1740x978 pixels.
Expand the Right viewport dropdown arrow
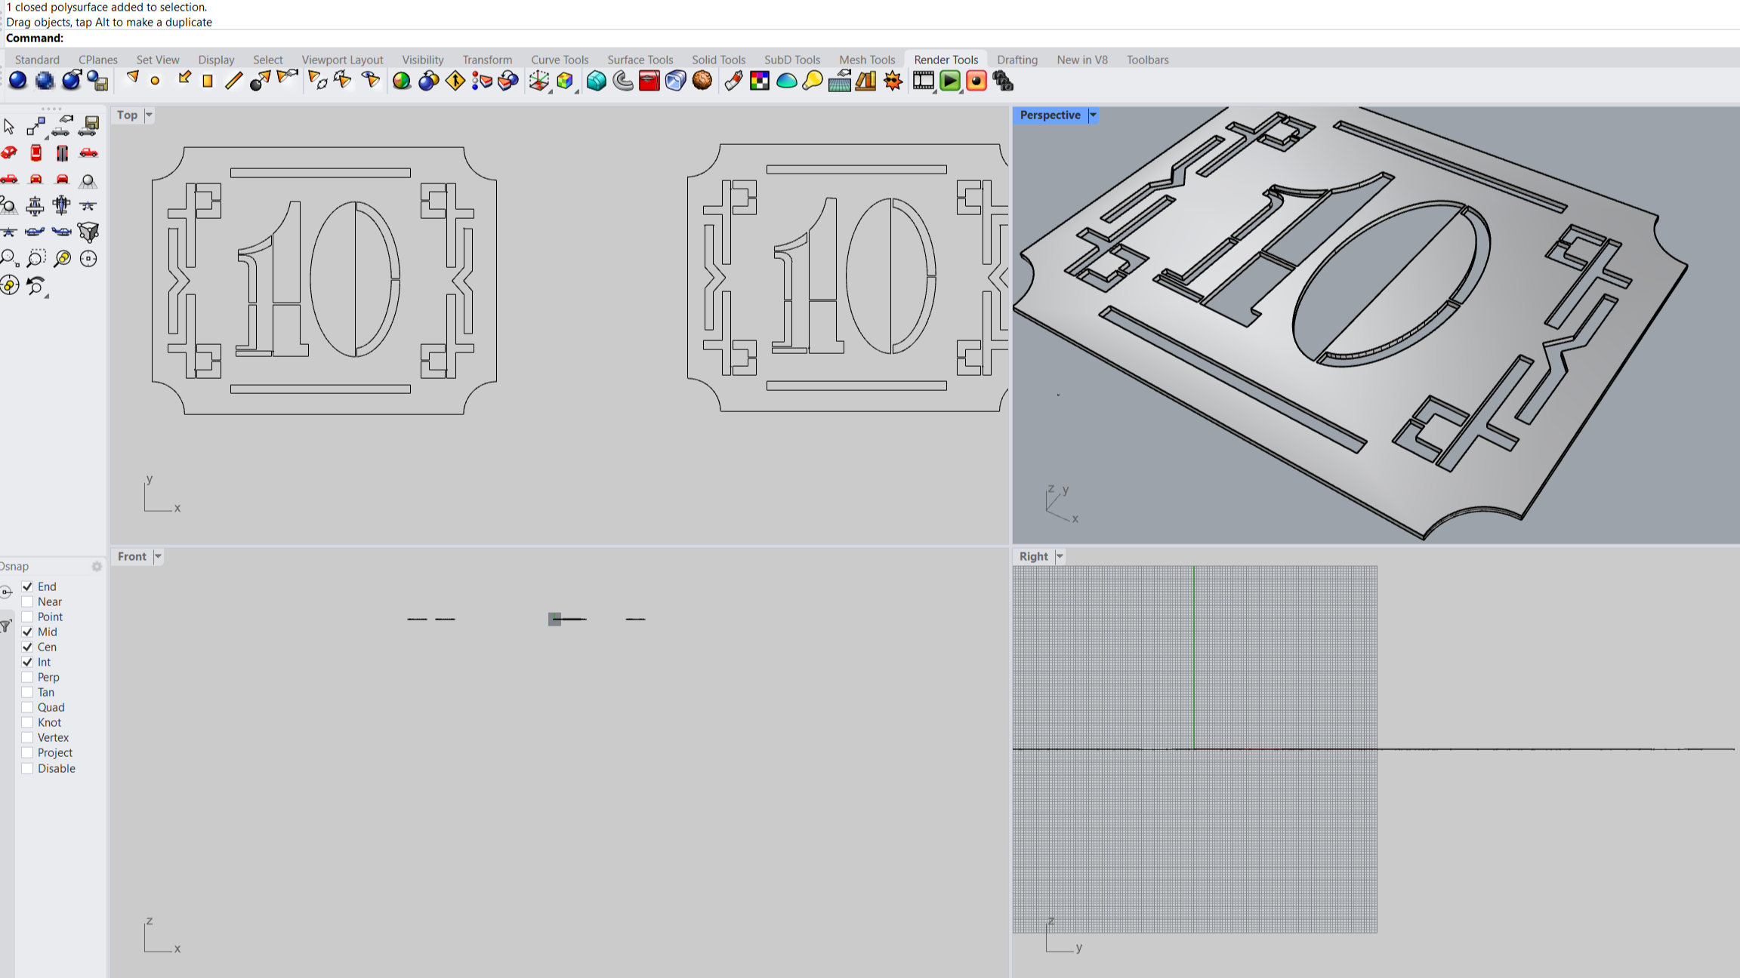click(x=1060, y=556)
